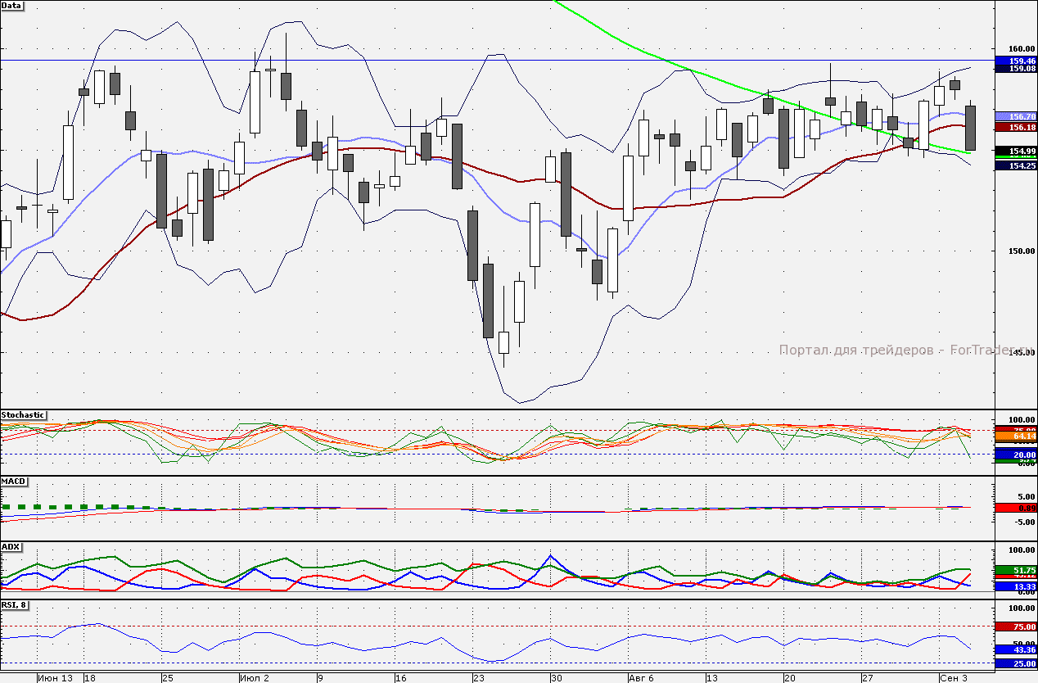Click the Июн 13 date label
Viewport: 1038px width, 683px height.
tap(56, 678)
